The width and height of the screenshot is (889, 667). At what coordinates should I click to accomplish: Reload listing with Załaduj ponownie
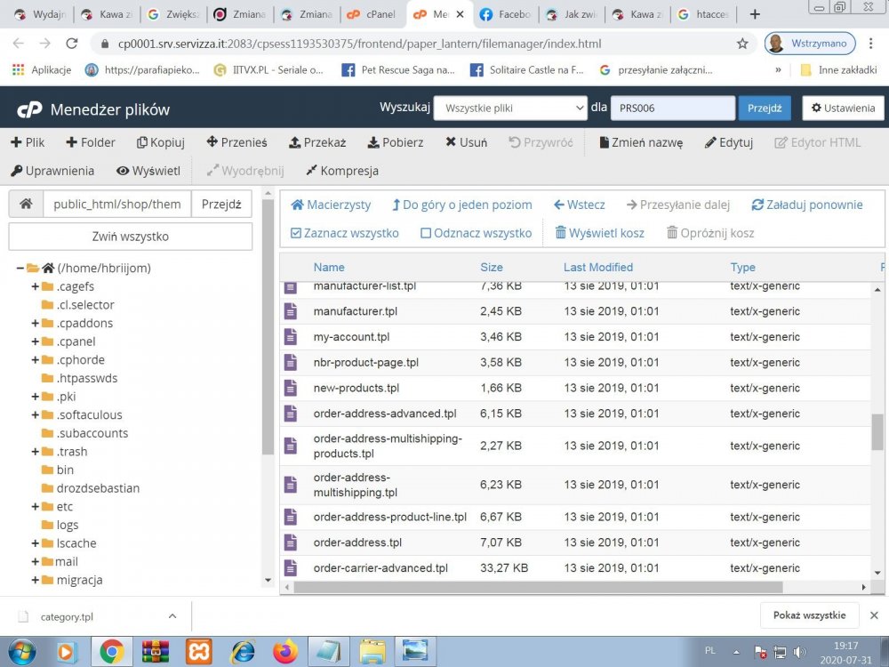point(807,205)
